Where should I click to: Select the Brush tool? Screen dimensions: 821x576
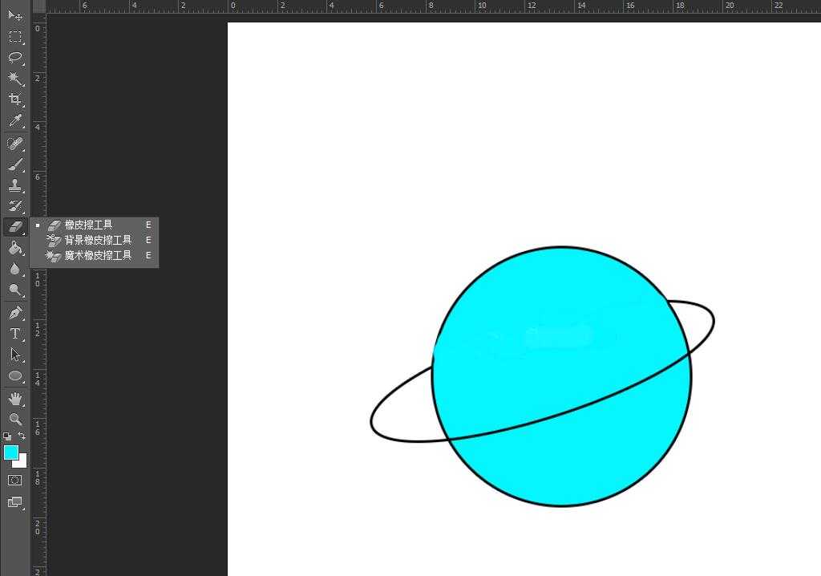[x=15, y=164]
